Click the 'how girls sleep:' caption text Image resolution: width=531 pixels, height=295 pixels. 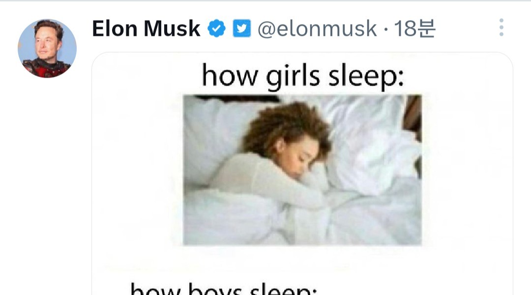[303, 77]
